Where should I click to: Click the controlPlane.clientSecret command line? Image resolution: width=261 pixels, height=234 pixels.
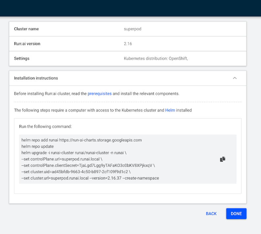coord(88,165)
